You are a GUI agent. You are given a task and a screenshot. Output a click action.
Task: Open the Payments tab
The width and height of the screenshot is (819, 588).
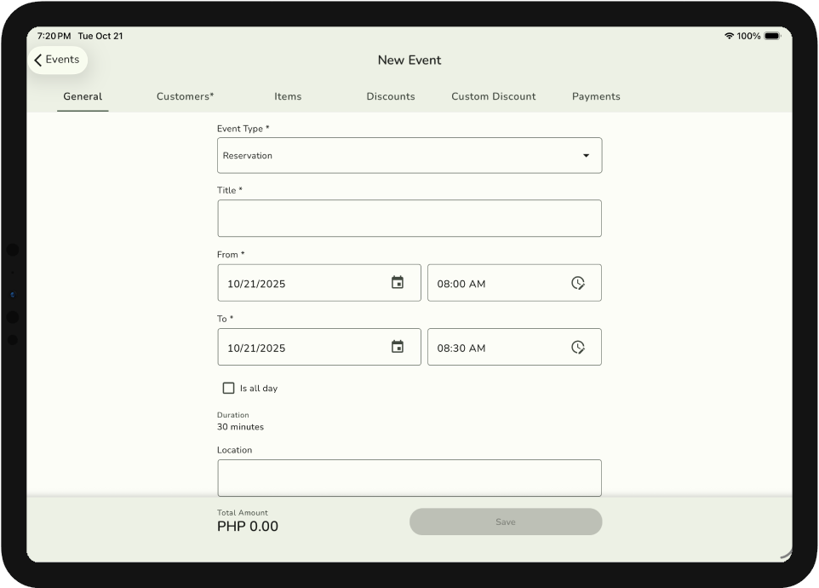596,96
